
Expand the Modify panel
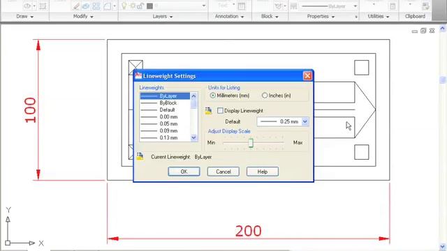tap(83, 17)
